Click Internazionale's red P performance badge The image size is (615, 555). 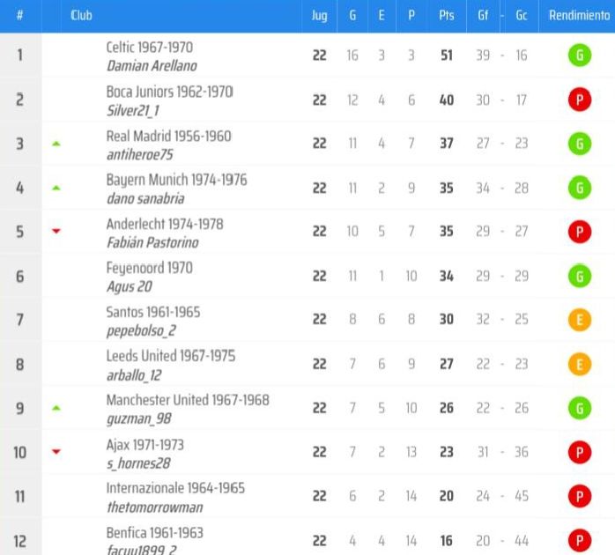tap(579, 496)
